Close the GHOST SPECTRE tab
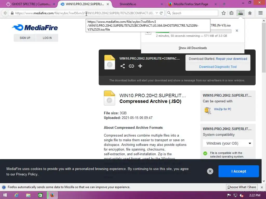This screenshot has width=266, height=199. point(54,4)
